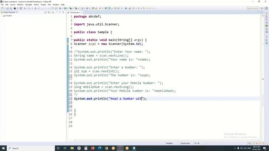Toggle Mark Occurrences in the toolbar
The width and height of the screenshot is (269, 151).
[x=109, y=8]
